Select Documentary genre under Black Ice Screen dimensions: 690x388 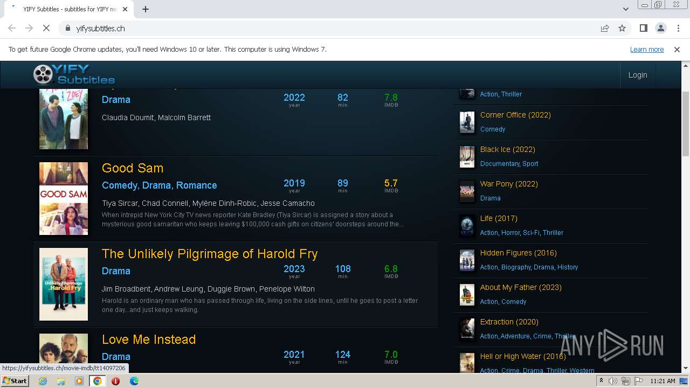click(500, 164)
